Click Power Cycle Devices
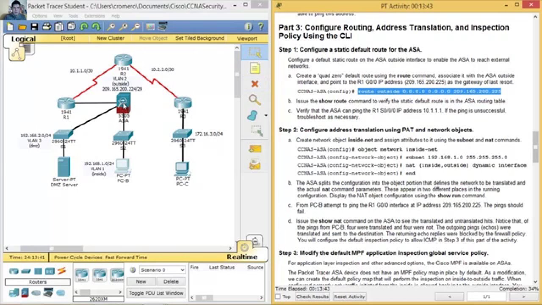This screenshot has width=542, height=305. point(78,257)
